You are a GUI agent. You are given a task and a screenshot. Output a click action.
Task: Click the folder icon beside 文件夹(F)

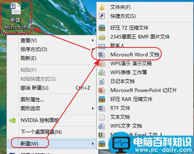(102, 7)
